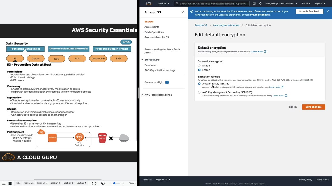Open Access points in sidebar
Screen dimensions: 332x186
point(152,27)
